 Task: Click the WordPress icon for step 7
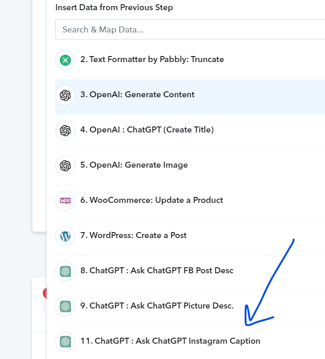tap(65, 236)
